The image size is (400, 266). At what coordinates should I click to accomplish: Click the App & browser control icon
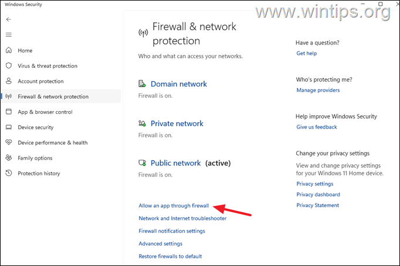pyautogui.click(x=8, y=112)
